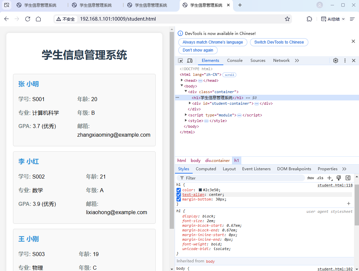Select body in the breadcrumb
359x271 pixels.
click(196, 161)
